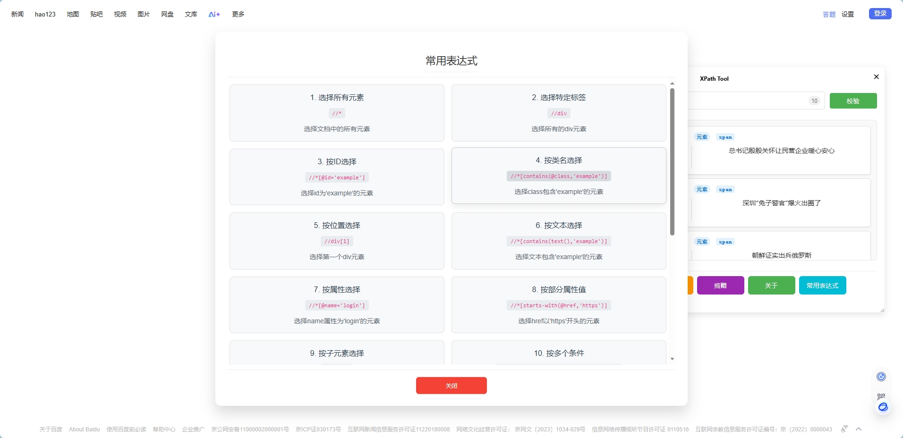The height and width of the screenshot is (438, 903).
Task: Open the 关于百度 footer link
Action: pyautogui.click(x=51, y=430)
